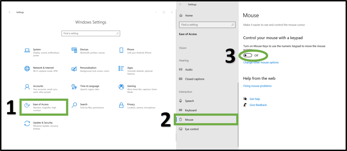Go back in Windows Settings window
The width and height of the screenshot is (347, 151).
[x=10, y=12]
